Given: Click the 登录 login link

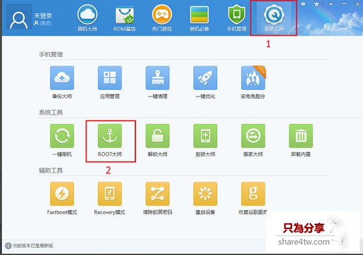Looking at the screenshot, I should 46,23.
